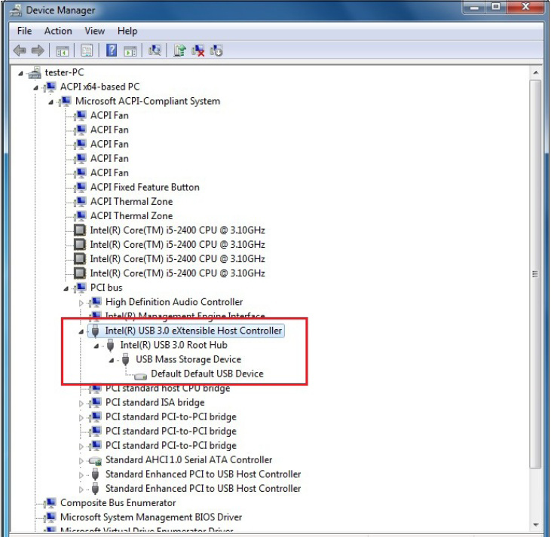Open the File menu
Viewport: 551px width, 537px height.
tap(24, 31)
